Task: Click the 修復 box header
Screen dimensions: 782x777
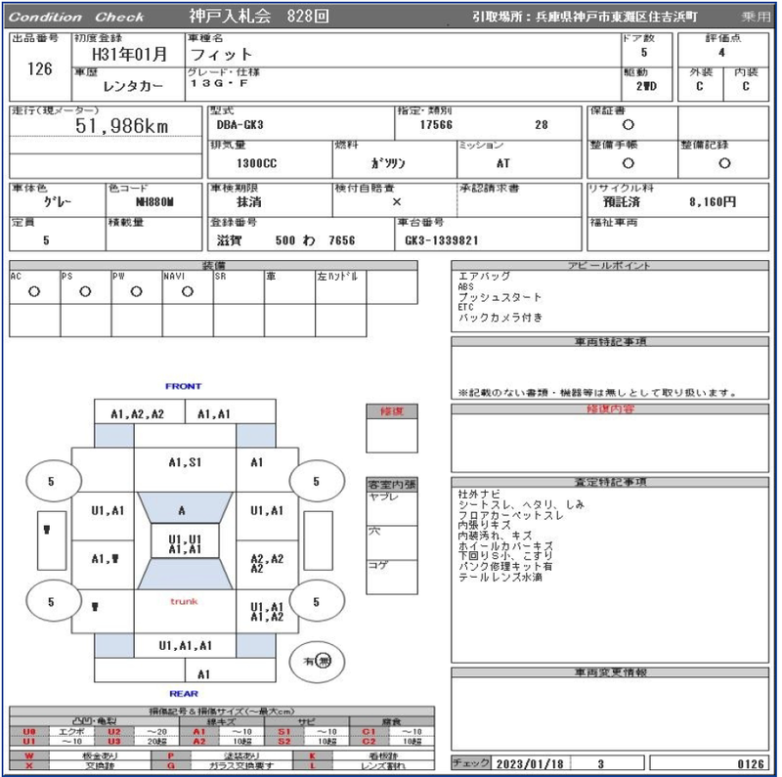Action: point(392,411)
